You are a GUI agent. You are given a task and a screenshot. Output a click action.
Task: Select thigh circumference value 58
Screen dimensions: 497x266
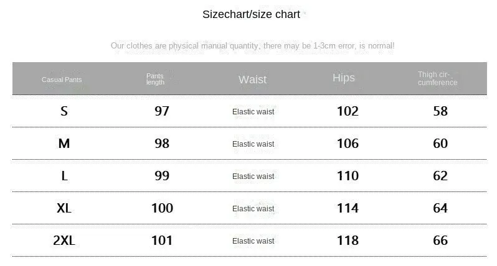point(440,111)
